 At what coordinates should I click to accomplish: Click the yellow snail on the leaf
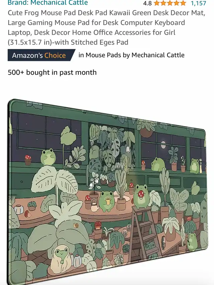click(77, 225)
